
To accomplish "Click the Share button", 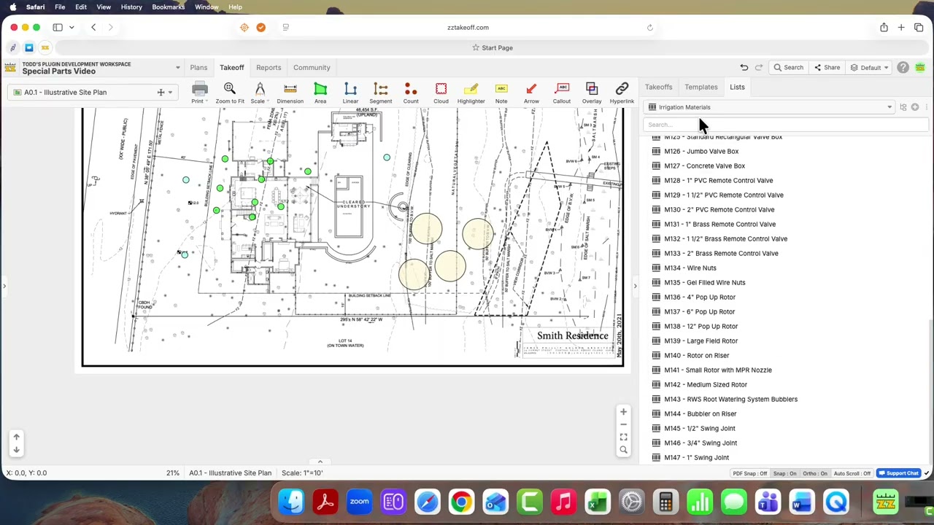I will tap(827, 68).
